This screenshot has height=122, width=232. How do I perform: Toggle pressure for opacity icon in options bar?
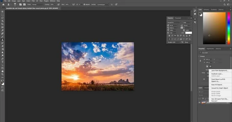(x=58, y=5)
